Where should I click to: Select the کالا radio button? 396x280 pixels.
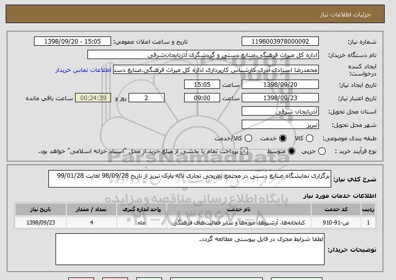click(310, 138)
